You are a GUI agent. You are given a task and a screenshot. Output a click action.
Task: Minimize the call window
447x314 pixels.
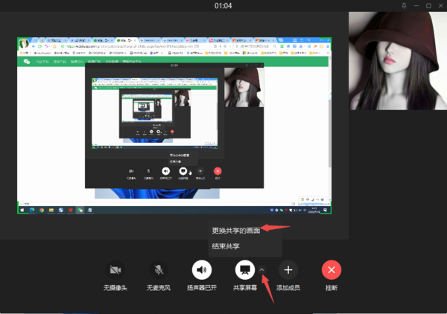(x=416, y=6)
